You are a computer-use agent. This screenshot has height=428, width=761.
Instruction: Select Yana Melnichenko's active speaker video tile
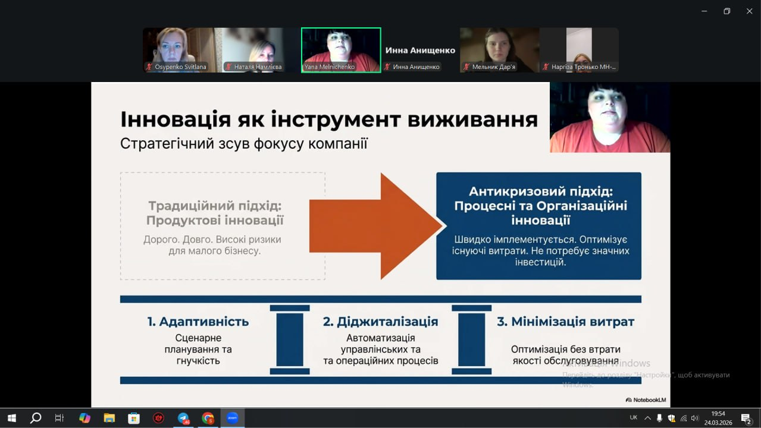tap(341, 50)
